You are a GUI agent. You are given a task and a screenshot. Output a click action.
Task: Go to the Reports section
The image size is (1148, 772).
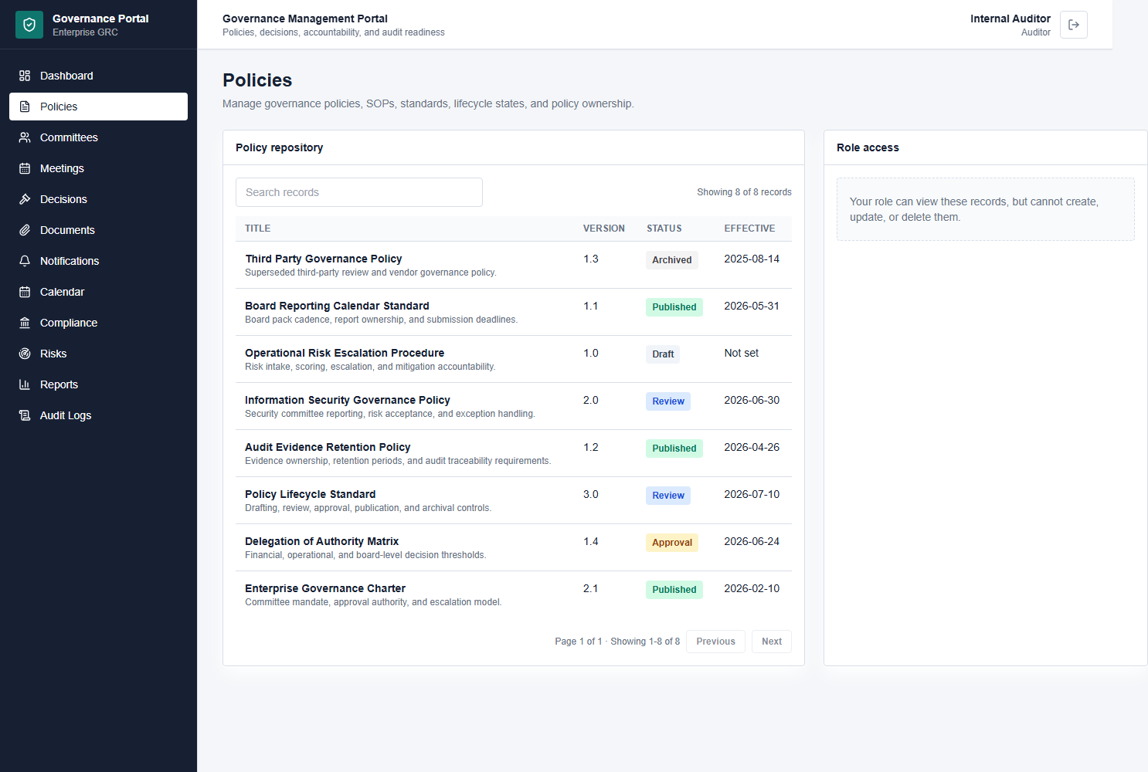tap(98, 384)
